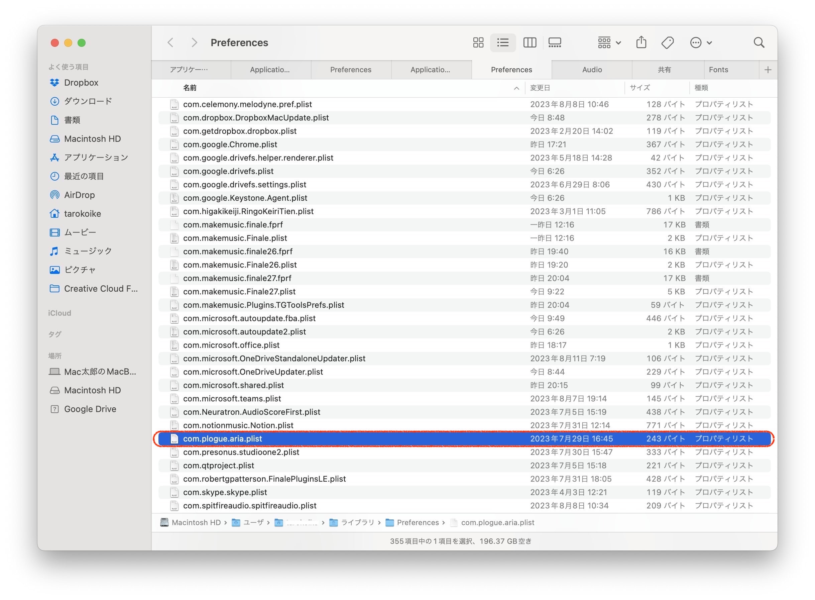
Task: Switch Finder to list view
Action: 503,42
